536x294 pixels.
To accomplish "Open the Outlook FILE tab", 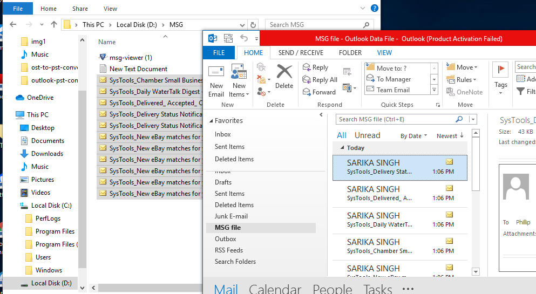I will point(219,52).
